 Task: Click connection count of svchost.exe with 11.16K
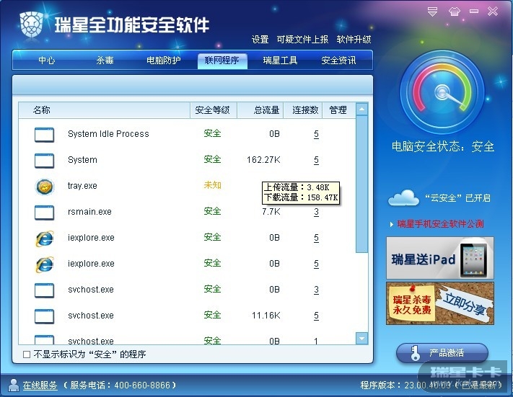[316, 316]
